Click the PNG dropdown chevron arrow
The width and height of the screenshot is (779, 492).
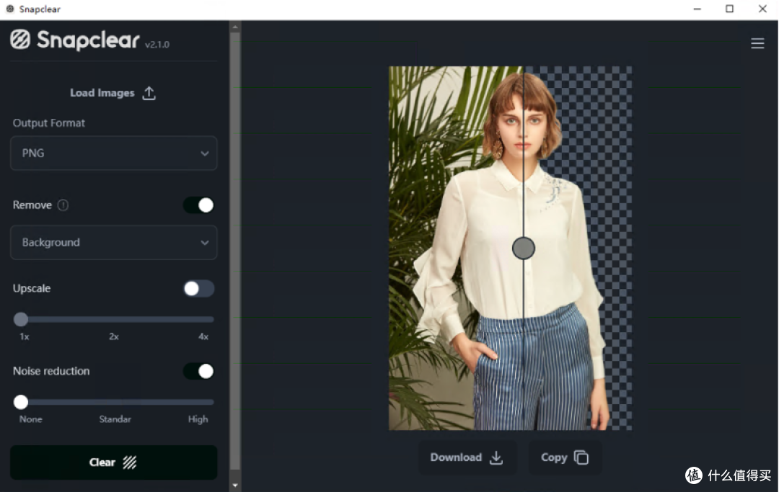tap(205, 153)
